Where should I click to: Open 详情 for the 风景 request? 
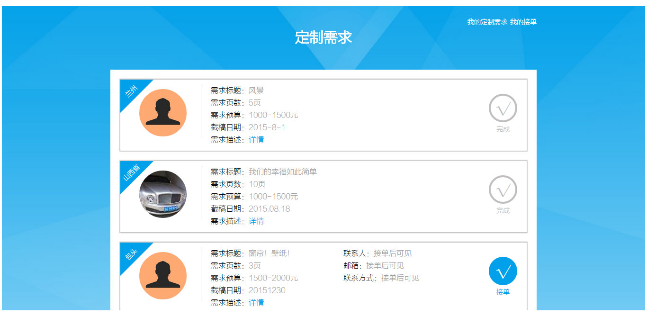pos(256,140)
